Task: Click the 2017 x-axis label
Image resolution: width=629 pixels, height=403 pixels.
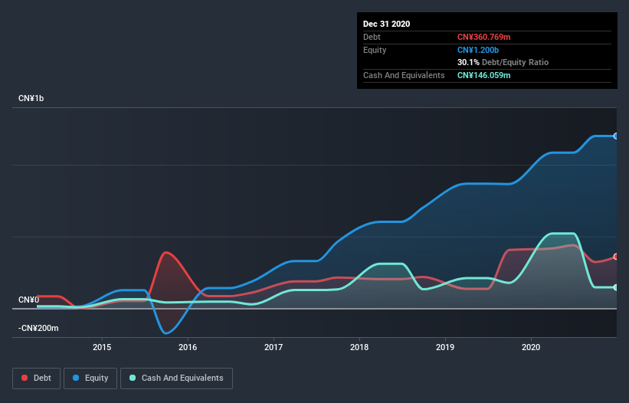Action: (x=274, y=347)
